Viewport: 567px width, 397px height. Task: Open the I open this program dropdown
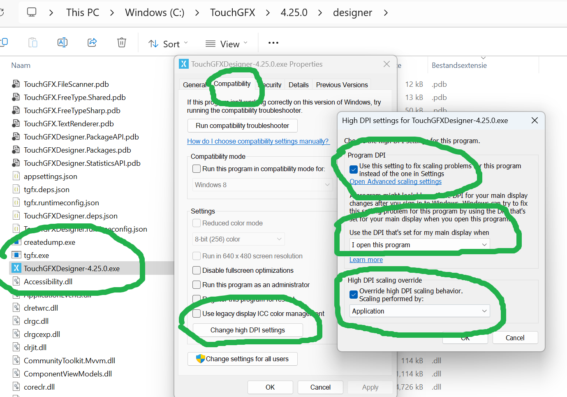(x=419, y=244)
